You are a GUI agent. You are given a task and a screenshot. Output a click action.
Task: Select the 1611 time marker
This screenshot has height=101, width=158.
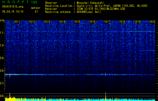17,22
